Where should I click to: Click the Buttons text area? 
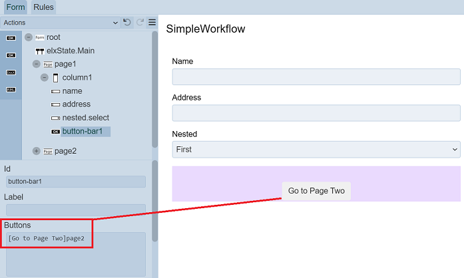coord(75,253)
